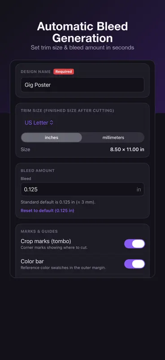
Task: Click the Bleed Amount section header
Action: [x=38, y=171]
